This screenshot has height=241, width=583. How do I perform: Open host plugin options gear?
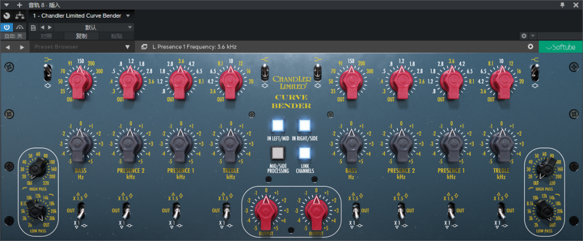click(x=524, y=36)
